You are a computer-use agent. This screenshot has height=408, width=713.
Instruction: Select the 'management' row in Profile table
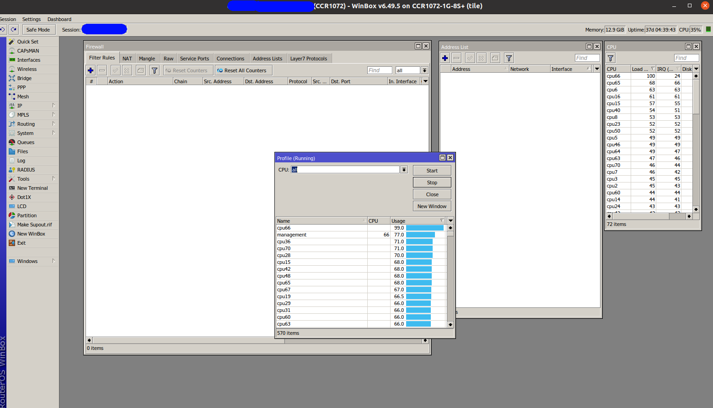[361, 235]
